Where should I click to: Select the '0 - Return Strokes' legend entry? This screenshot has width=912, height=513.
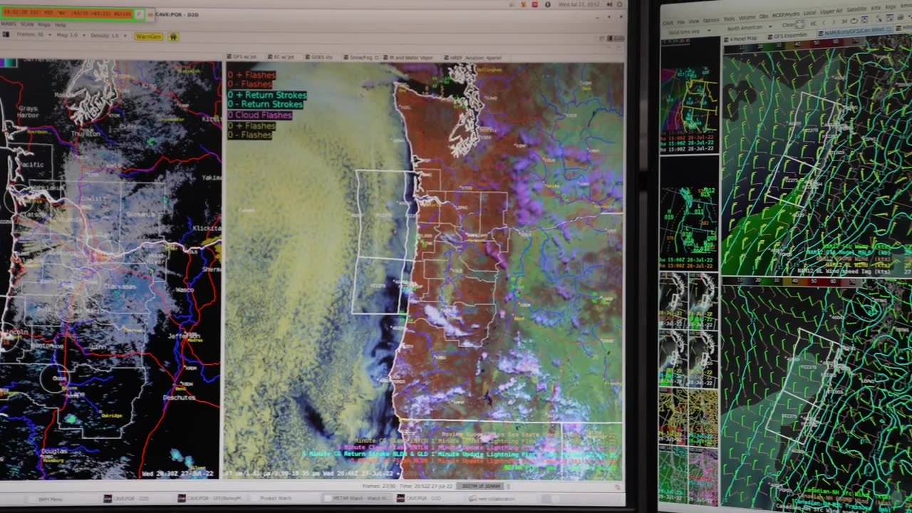tap(265, 105)
